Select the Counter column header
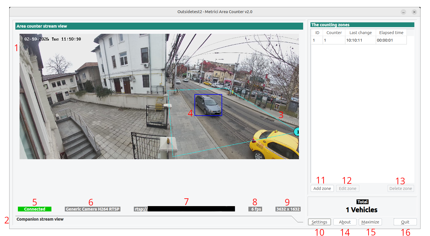Image resolution: width=430 pixels, height=236 pixels. [334, 33]
